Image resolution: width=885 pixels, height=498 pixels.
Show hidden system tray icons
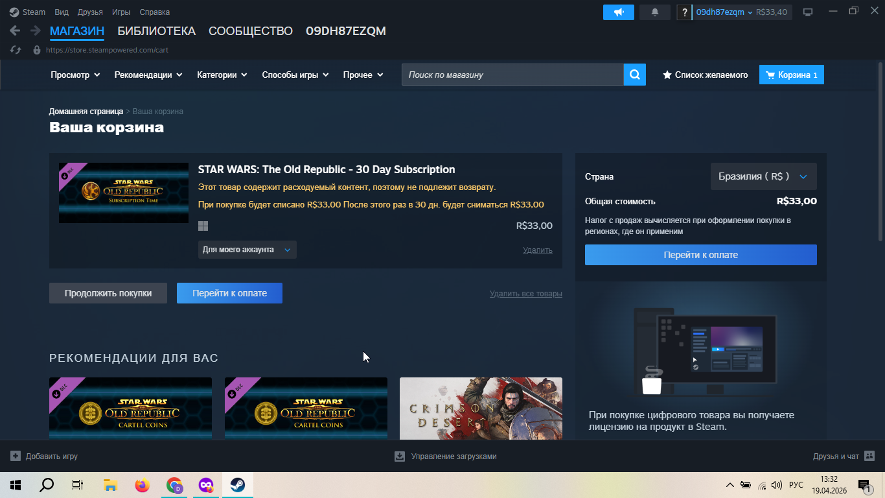(x=730, y=485)
